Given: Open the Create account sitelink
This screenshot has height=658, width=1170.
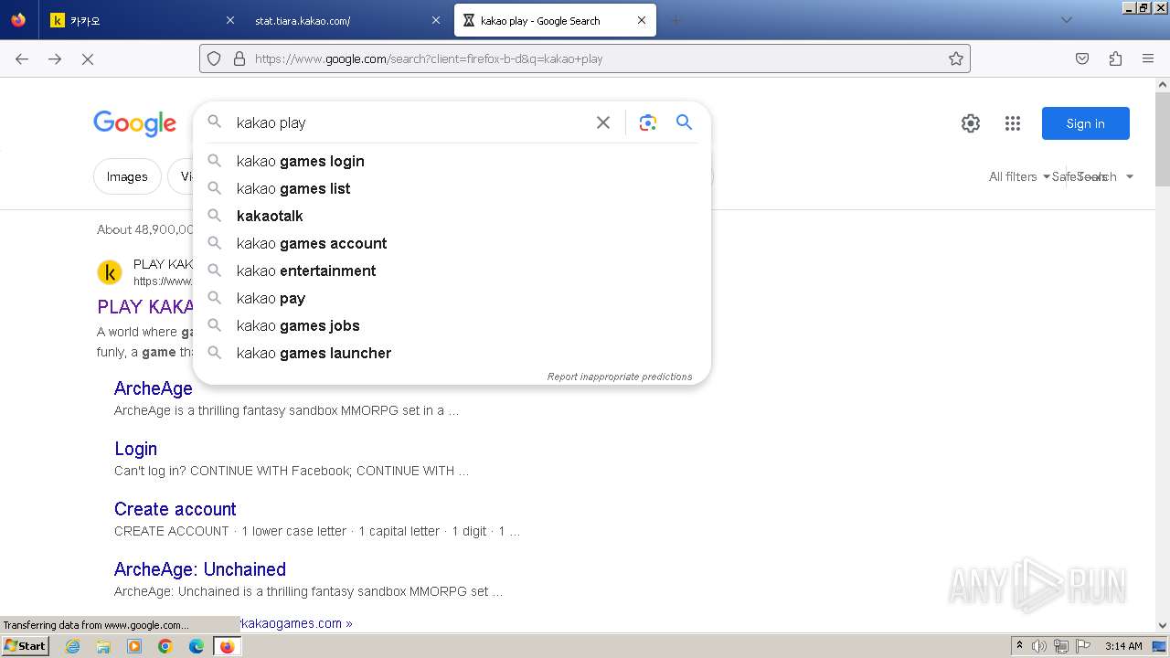Looking at the screenshot, I should coord(175,509).
